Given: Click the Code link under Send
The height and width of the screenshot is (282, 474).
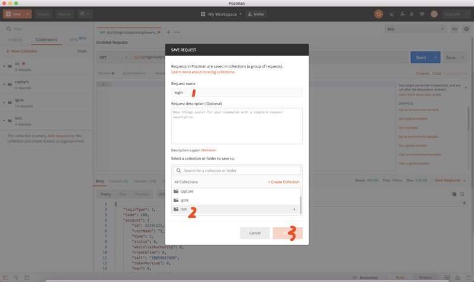Looking at the screenshot, I should (437, 73).
